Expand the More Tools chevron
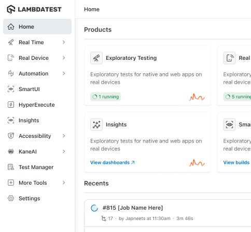 (x=64, y=183)
